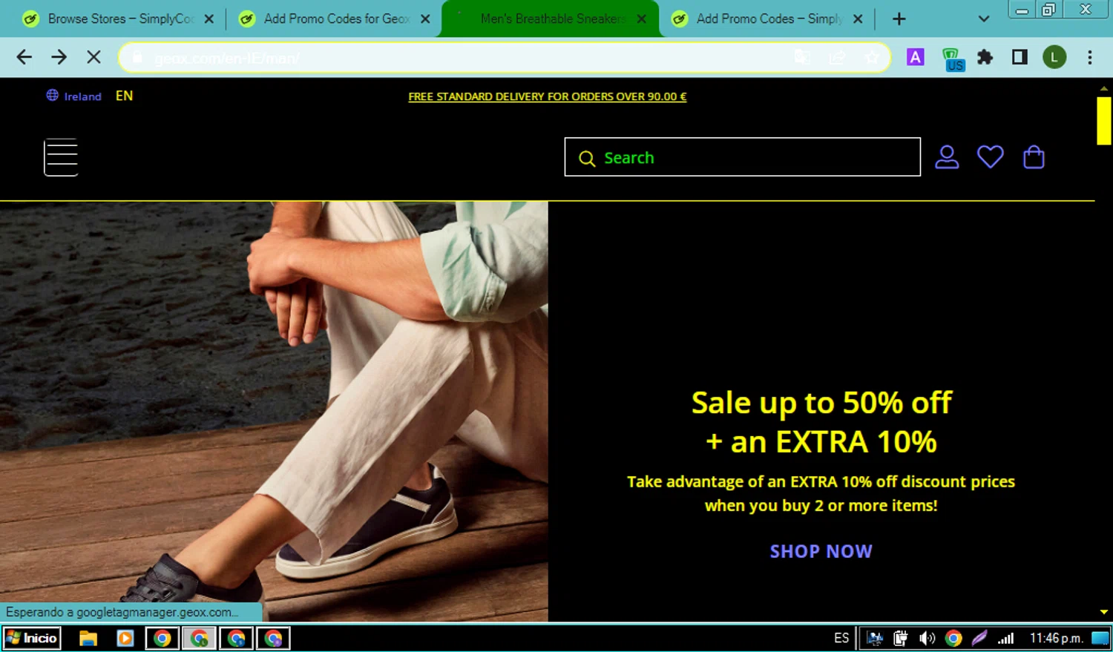Image resolution: width=1113 pixels, height=652 pixels.
Task: Click the Chrome icon in system tray
Action: click(x=953, y=638)
